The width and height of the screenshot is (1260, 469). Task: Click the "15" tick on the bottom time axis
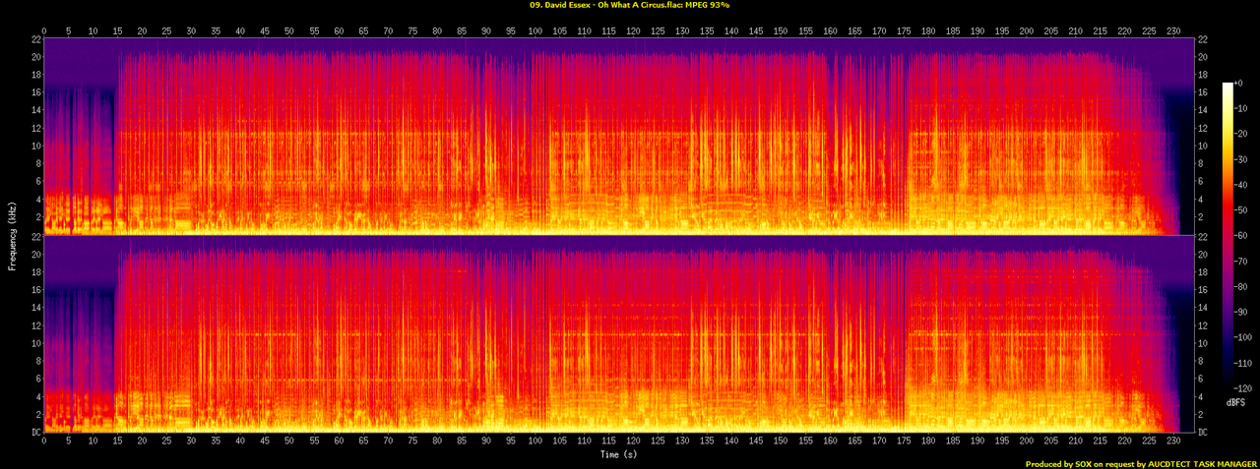tap(118, 442)
